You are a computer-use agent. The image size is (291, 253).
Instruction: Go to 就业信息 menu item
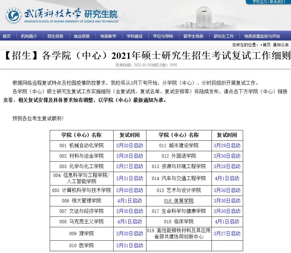click(82, 36)
